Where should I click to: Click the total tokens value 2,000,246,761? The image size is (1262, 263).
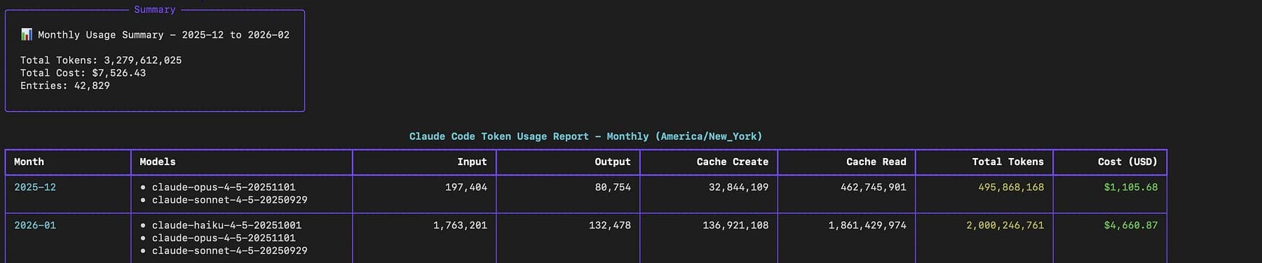click(x=1005, y=225)
